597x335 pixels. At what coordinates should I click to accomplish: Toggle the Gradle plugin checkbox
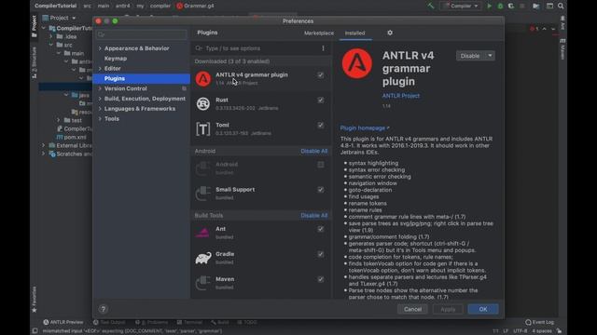(x=321, y=254)
